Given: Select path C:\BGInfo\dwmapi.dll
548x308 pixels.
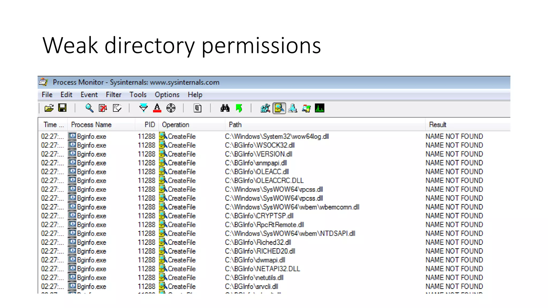Looking at the screenshot, I should tap(255, 260).
